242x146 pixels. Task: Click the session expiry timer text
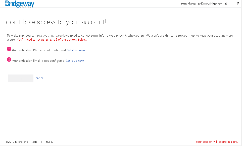tap(217, 142)
